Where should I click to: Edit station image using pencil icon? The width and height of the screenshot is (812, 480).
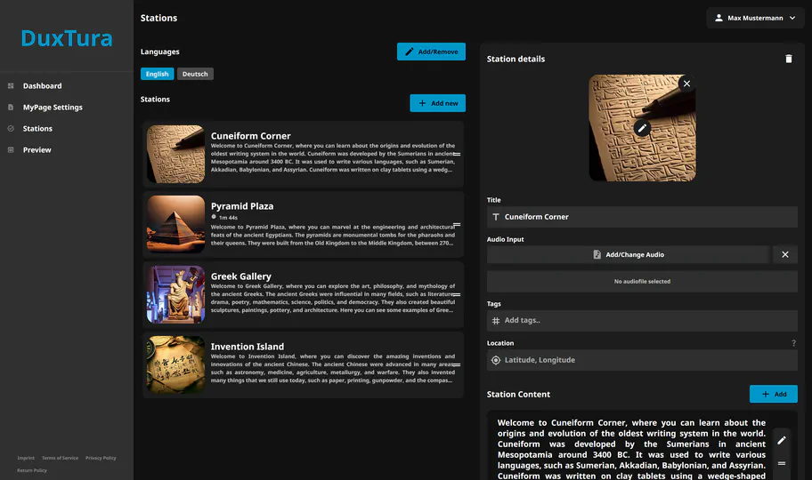coord(642,128)
